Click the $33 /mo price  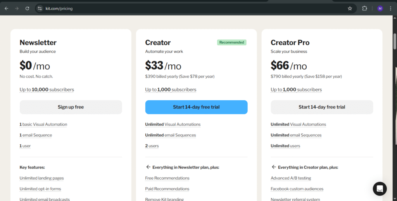[163, 65]
